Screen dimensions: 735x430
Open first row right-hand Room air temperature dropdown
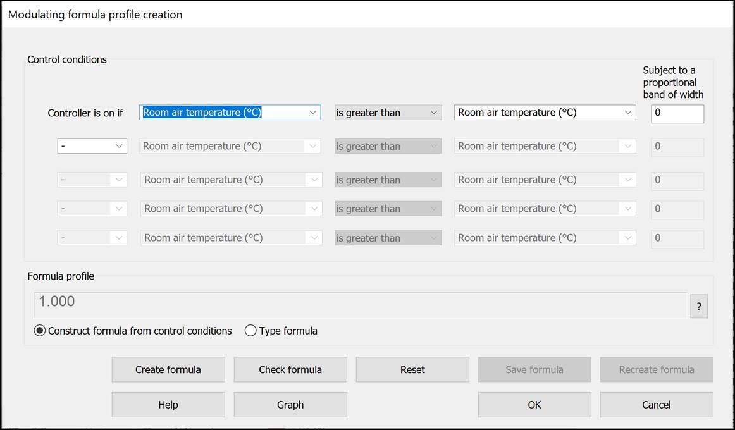click(x=545, y=113)
